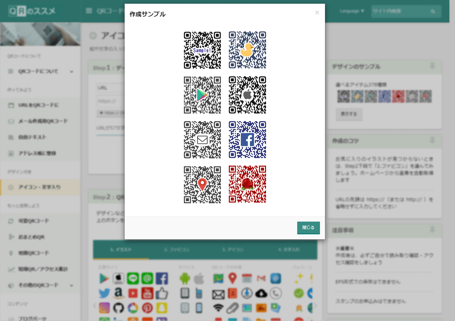The image size is (455, 321).
Task: Pick the Gmail M icon
Action: pyautogui.click(x=261, y=278)
